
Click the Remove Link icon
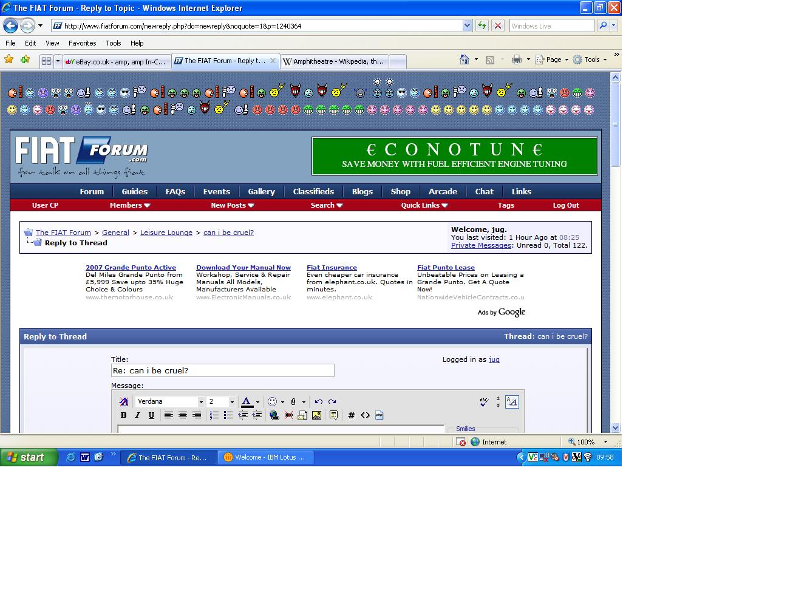tap(288, 415)
